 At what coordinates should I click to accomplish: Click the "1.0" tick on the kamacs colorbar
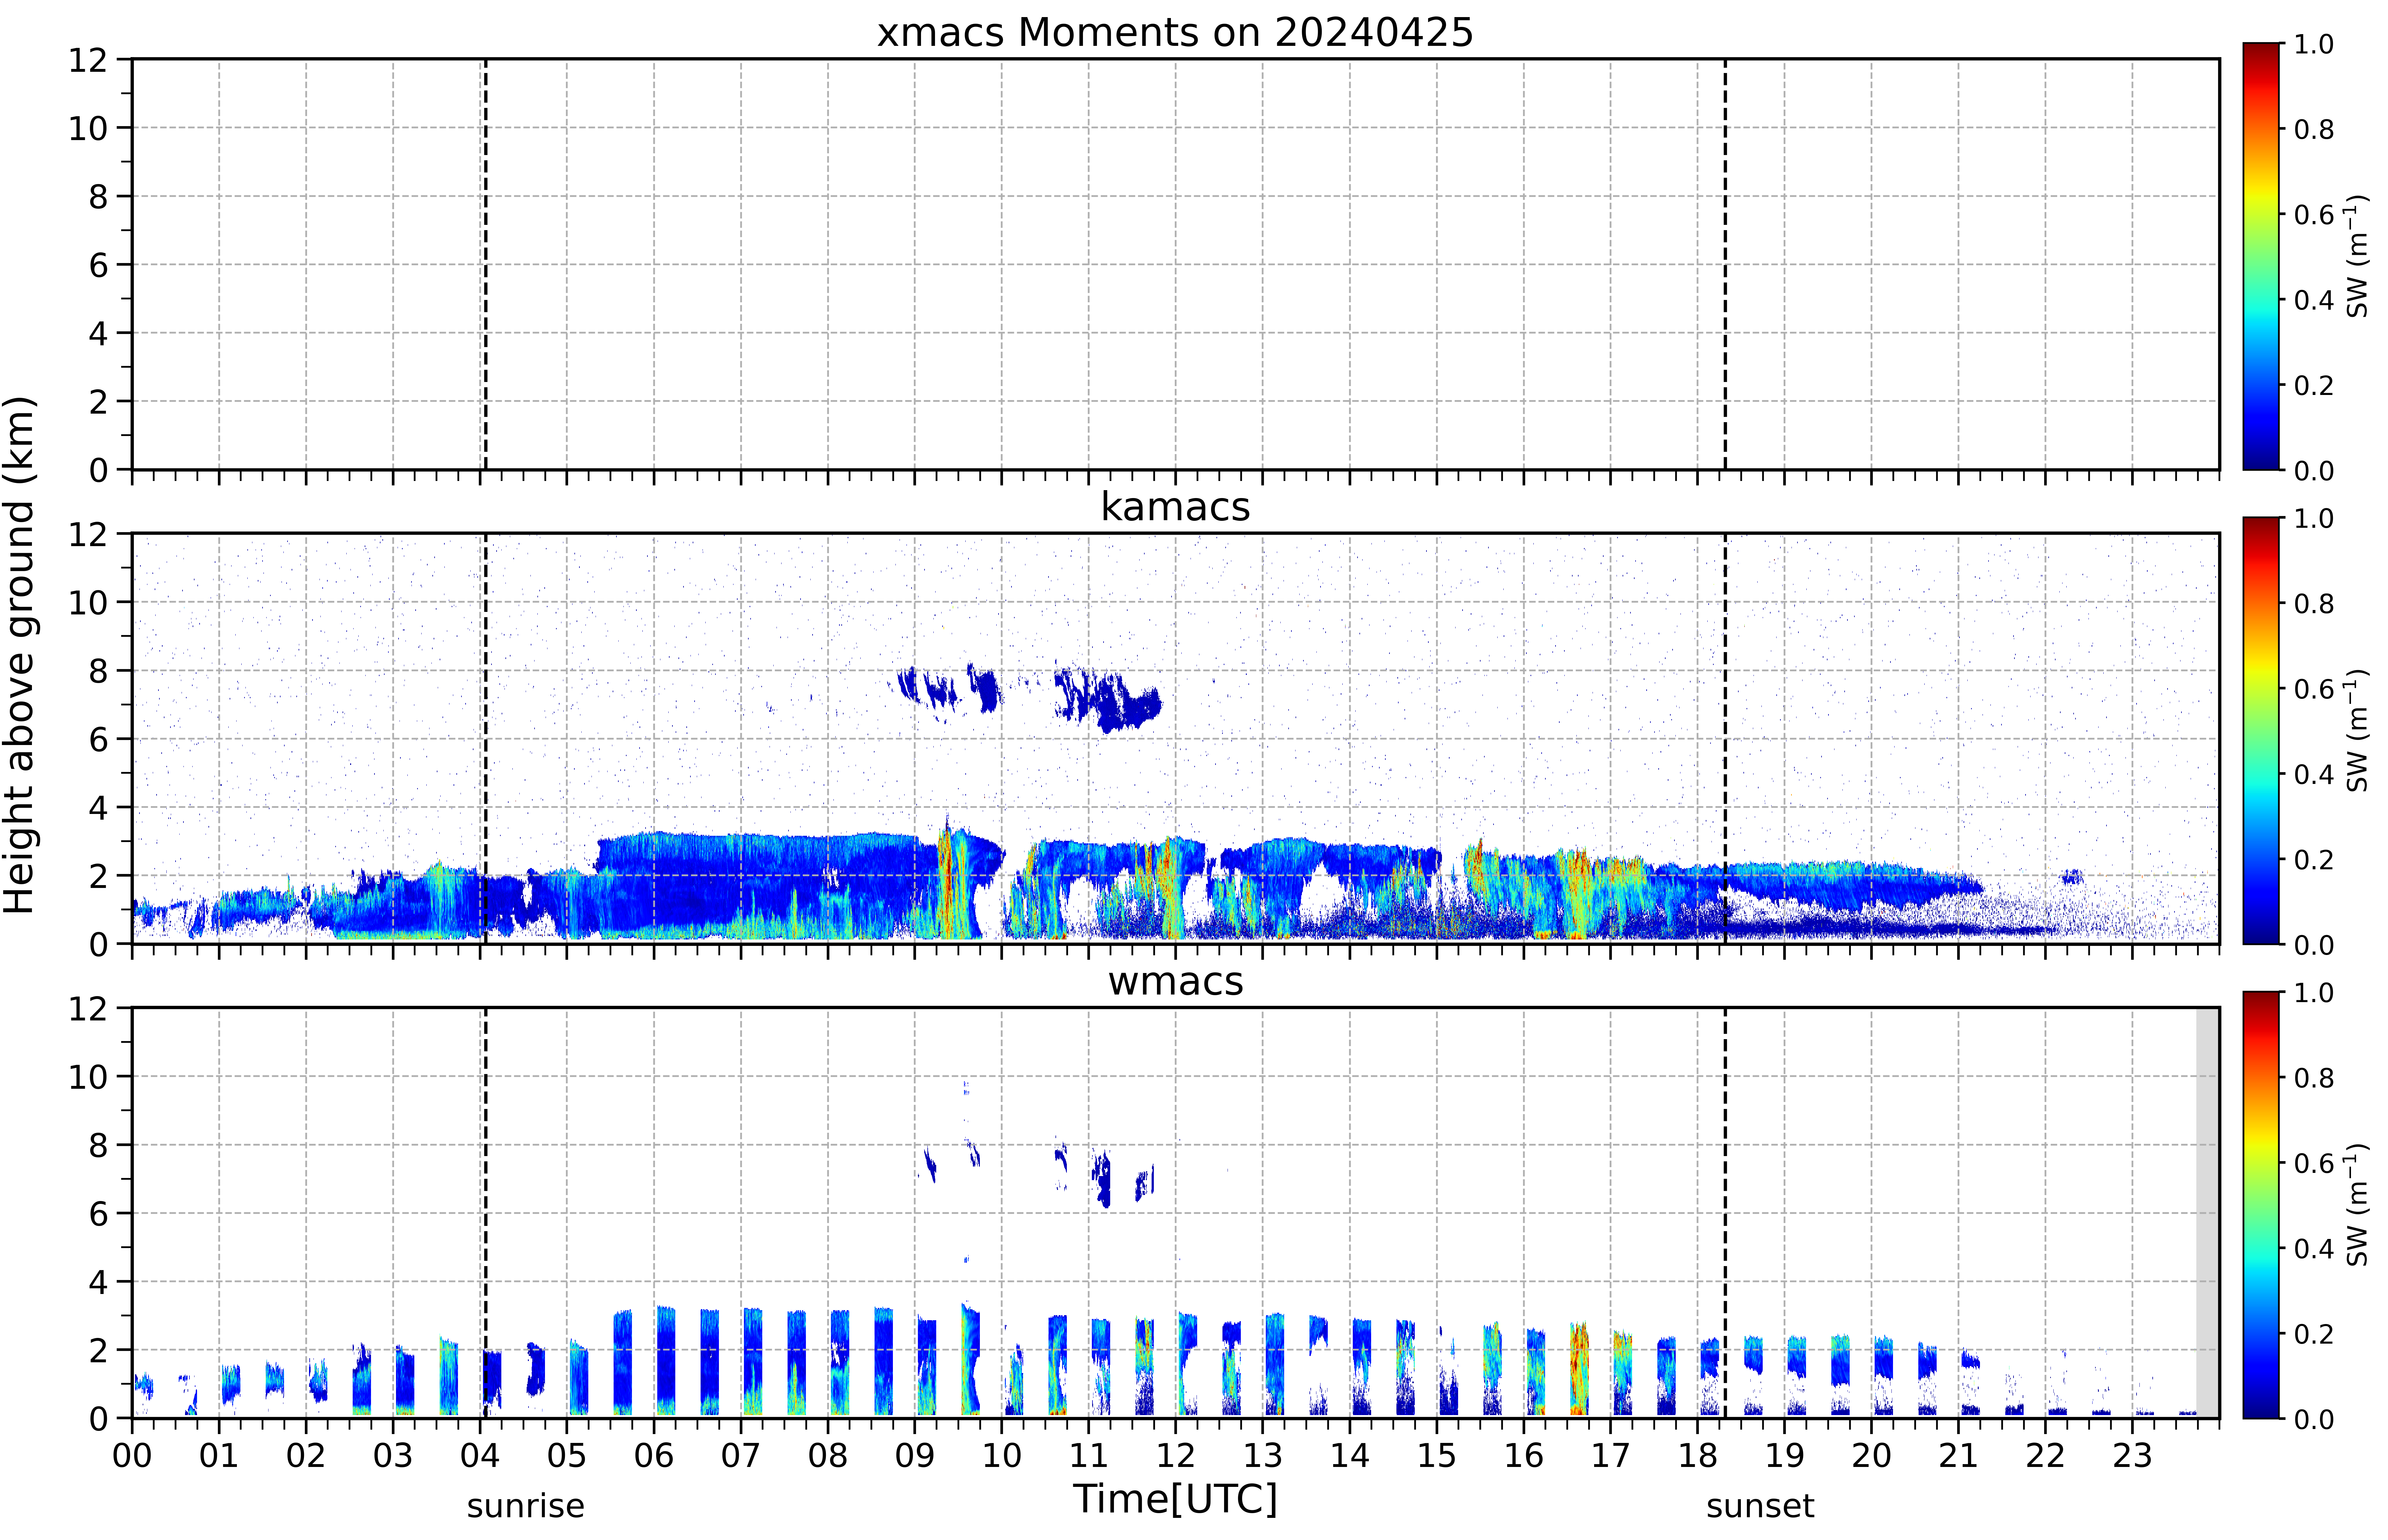[2314, 518]
